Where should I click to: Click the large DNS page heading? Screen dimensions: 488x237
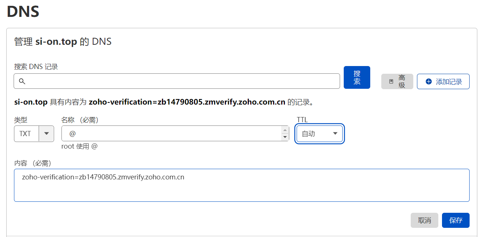click(23, 12)
